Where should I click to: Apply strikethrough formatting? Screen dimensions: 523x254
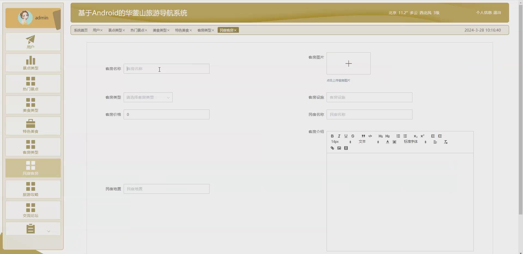point(352,136)
